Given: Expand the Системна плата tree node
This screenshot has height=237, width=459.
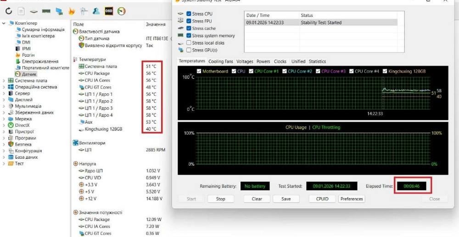Looking at the screenshot, I should pos(4,81).
